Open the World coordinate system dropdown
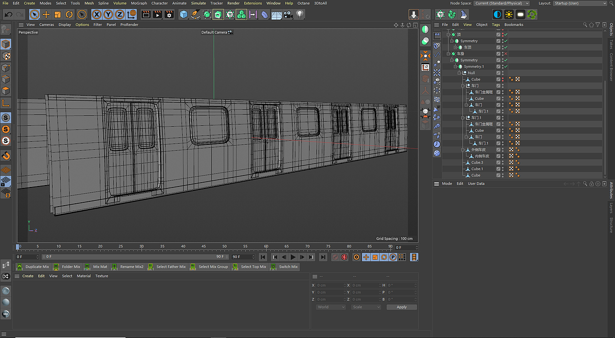This screenshot has width=615, height=338. 331,307
